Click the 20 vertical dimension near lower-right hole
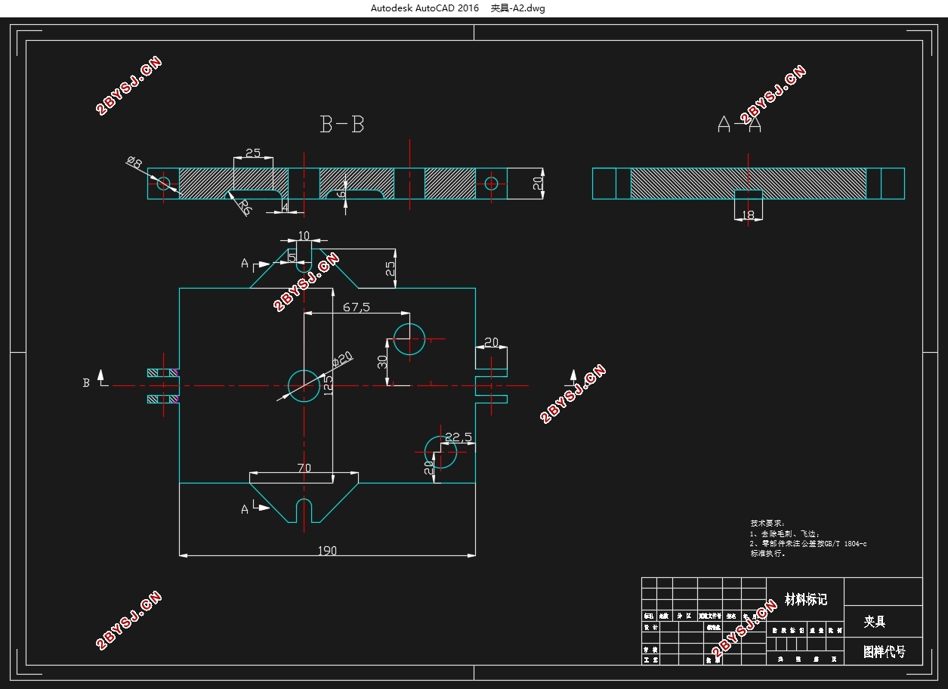This screenshot has height=689, width=948. [x=429, y=468]
